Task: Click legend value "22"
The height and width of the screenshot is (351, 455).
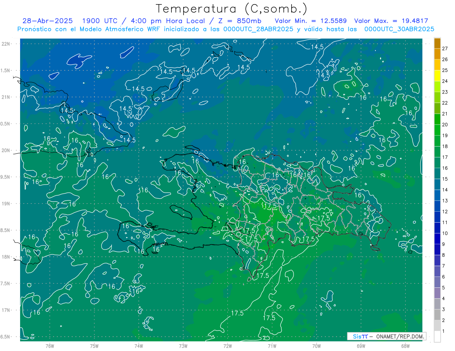Action: click(445, 103)
